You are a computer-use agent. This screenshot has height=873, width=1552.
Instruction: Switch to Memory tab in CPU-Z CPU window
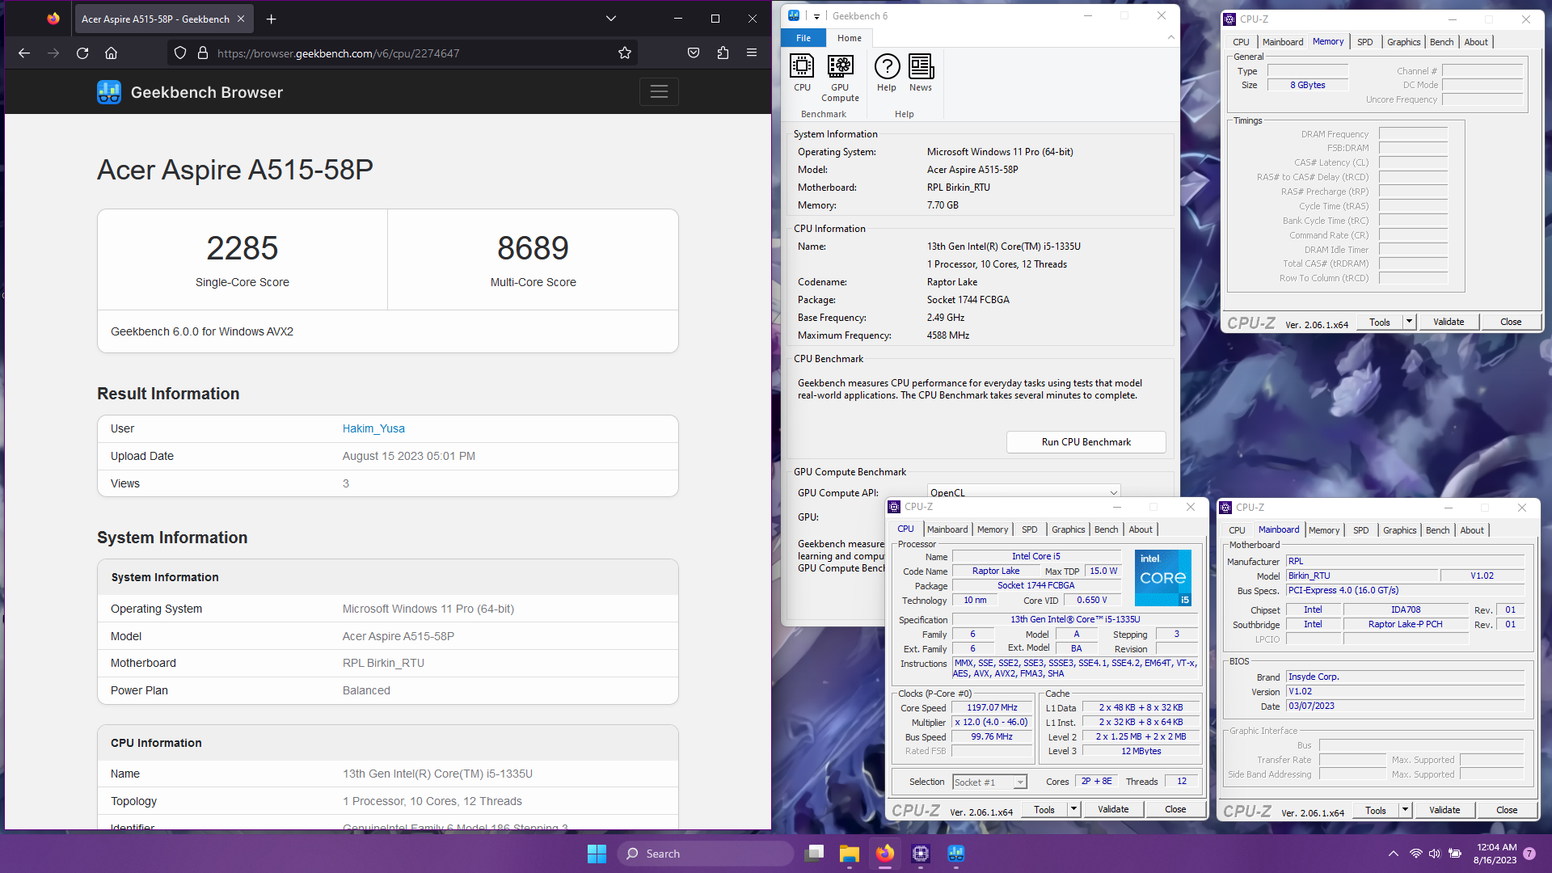pyautogui.click(x=992, y=529)
